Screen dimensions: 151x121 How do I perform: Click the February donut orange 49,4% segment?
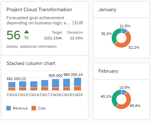click(127, 103)
